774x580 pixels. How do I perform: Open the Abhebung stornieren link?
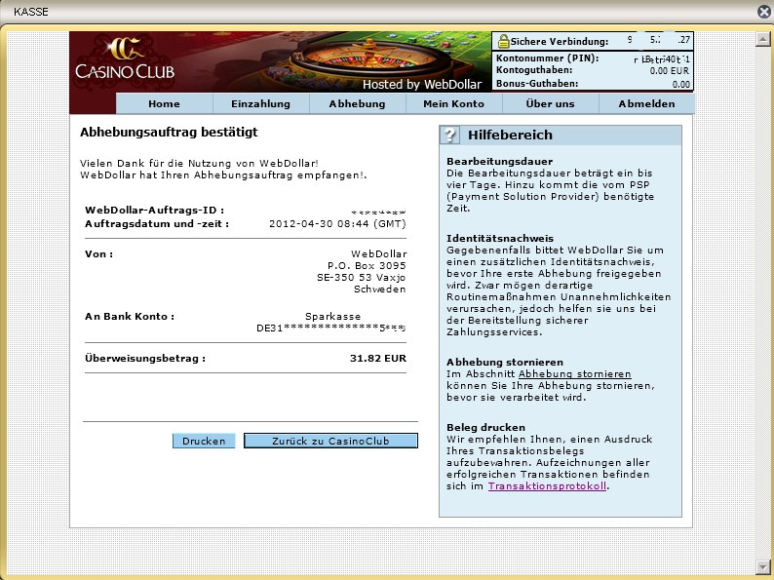(574, 373)
